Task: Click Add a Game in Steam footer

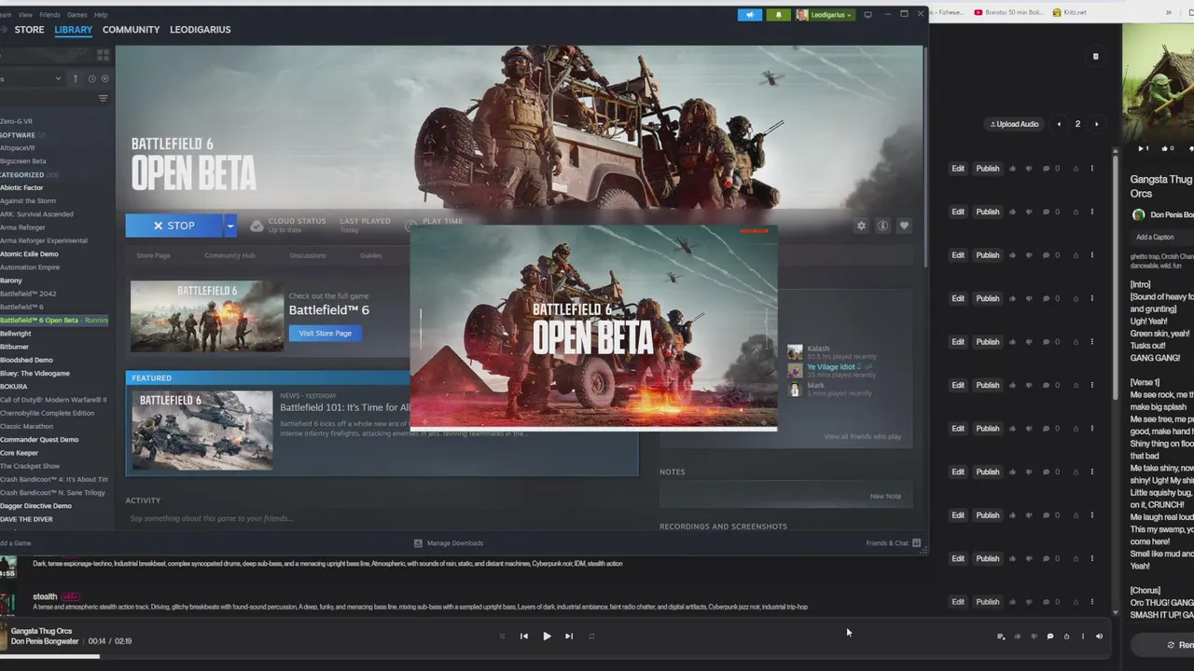Action: coord(16,543)
